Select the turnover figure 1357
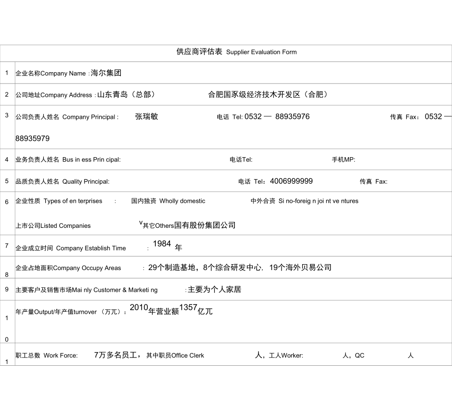 coord(188,307)
